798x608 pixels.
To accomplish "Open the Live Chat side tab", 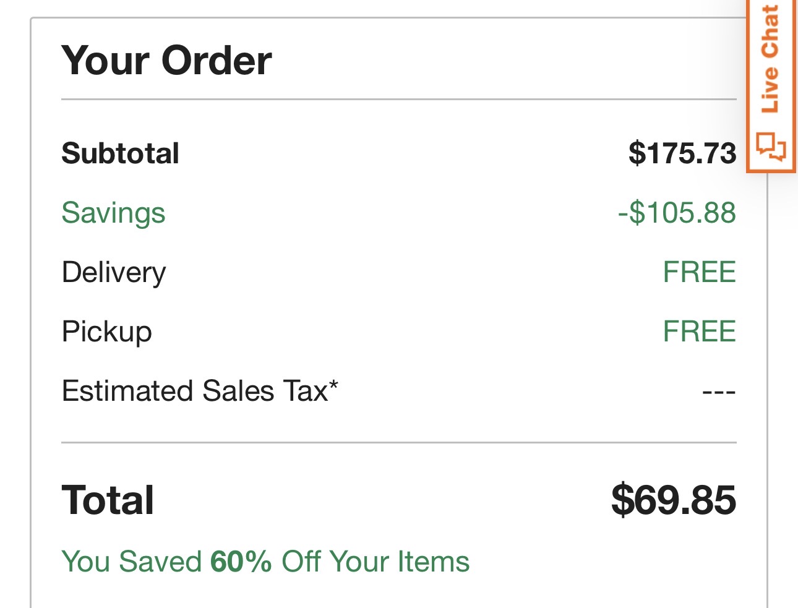I will 771,87.
